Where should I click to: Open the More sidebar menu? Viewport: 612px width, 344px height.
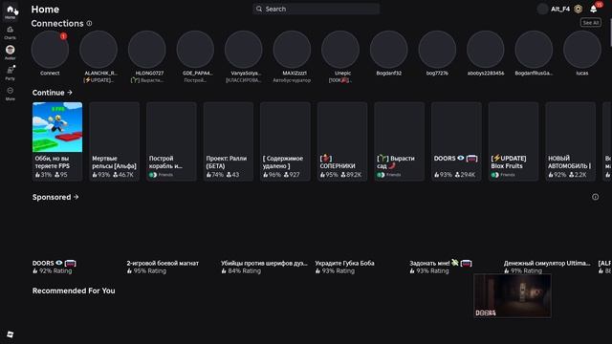[11, 94]
